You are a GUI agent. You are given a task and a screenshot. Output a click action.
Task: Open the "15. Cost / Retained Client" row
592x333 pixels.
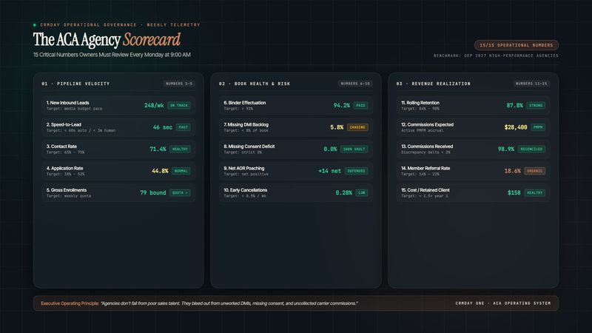473,193
